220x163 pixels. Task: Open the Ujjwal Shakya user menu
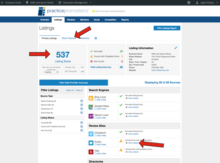pyautogui.click(x=207, y=3)
